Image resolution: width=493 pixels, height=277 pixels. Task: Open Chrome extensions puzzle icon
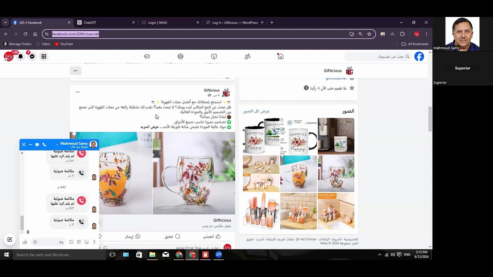402,34
